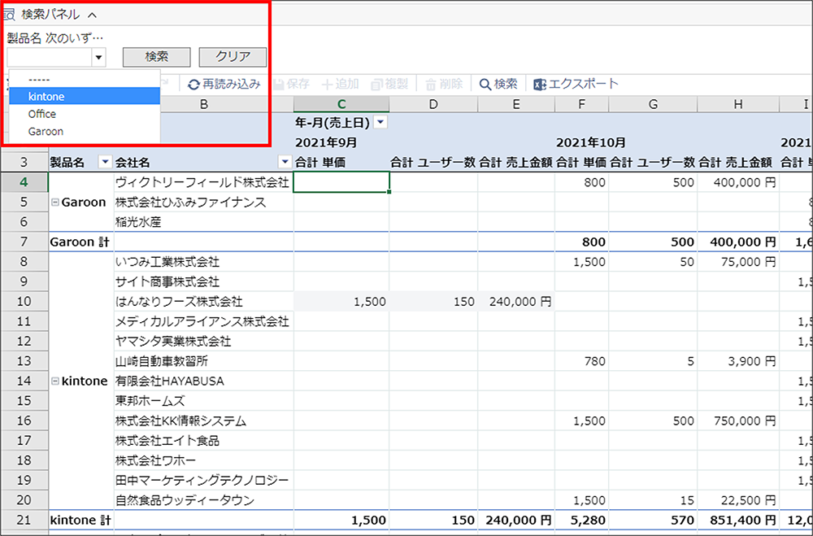
Task: Click the 追加 plus toolbar icon
Action: tap(327, 85)
